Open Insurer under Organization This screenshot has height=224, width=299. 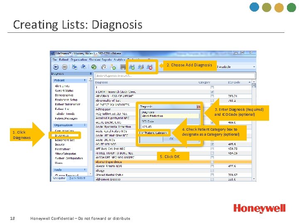(x=60, y=145)
